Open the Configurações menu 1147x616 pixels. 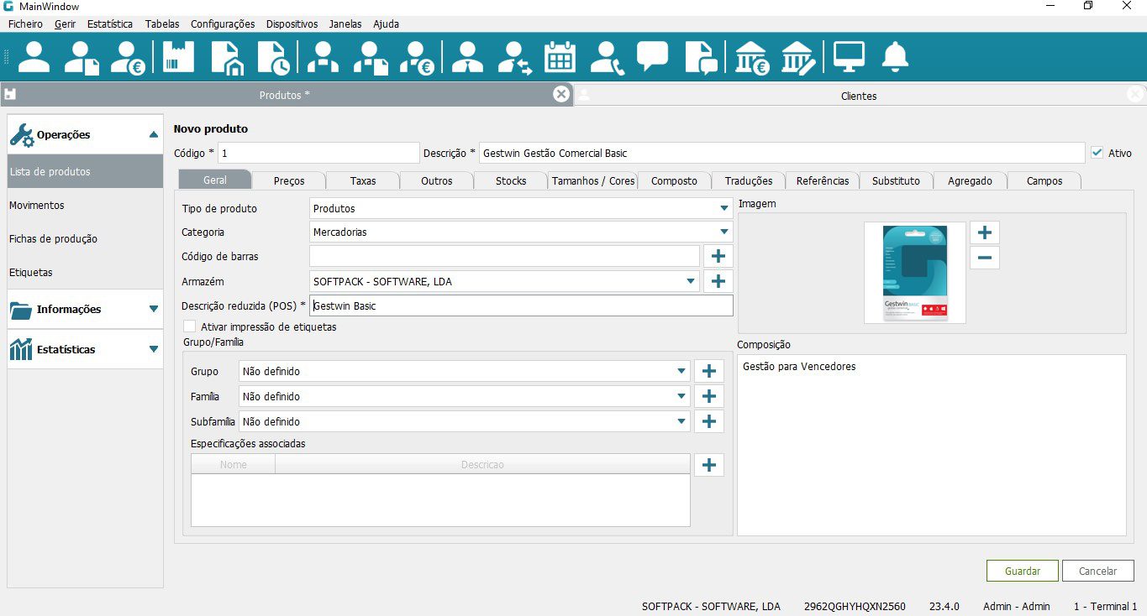point(223,23)
